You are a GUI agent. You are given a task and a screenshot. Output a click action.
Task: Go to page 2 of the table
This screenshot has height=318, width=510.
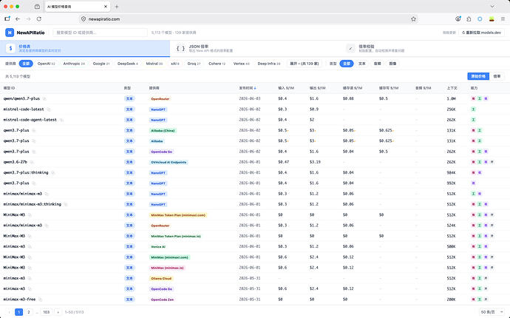29,312
